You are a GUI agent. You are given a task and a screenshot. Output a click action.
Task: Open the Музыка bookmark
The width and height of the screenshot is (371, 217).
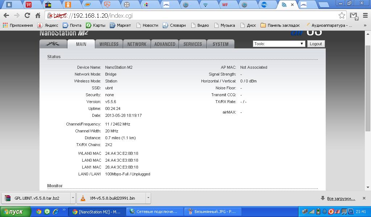225,25
